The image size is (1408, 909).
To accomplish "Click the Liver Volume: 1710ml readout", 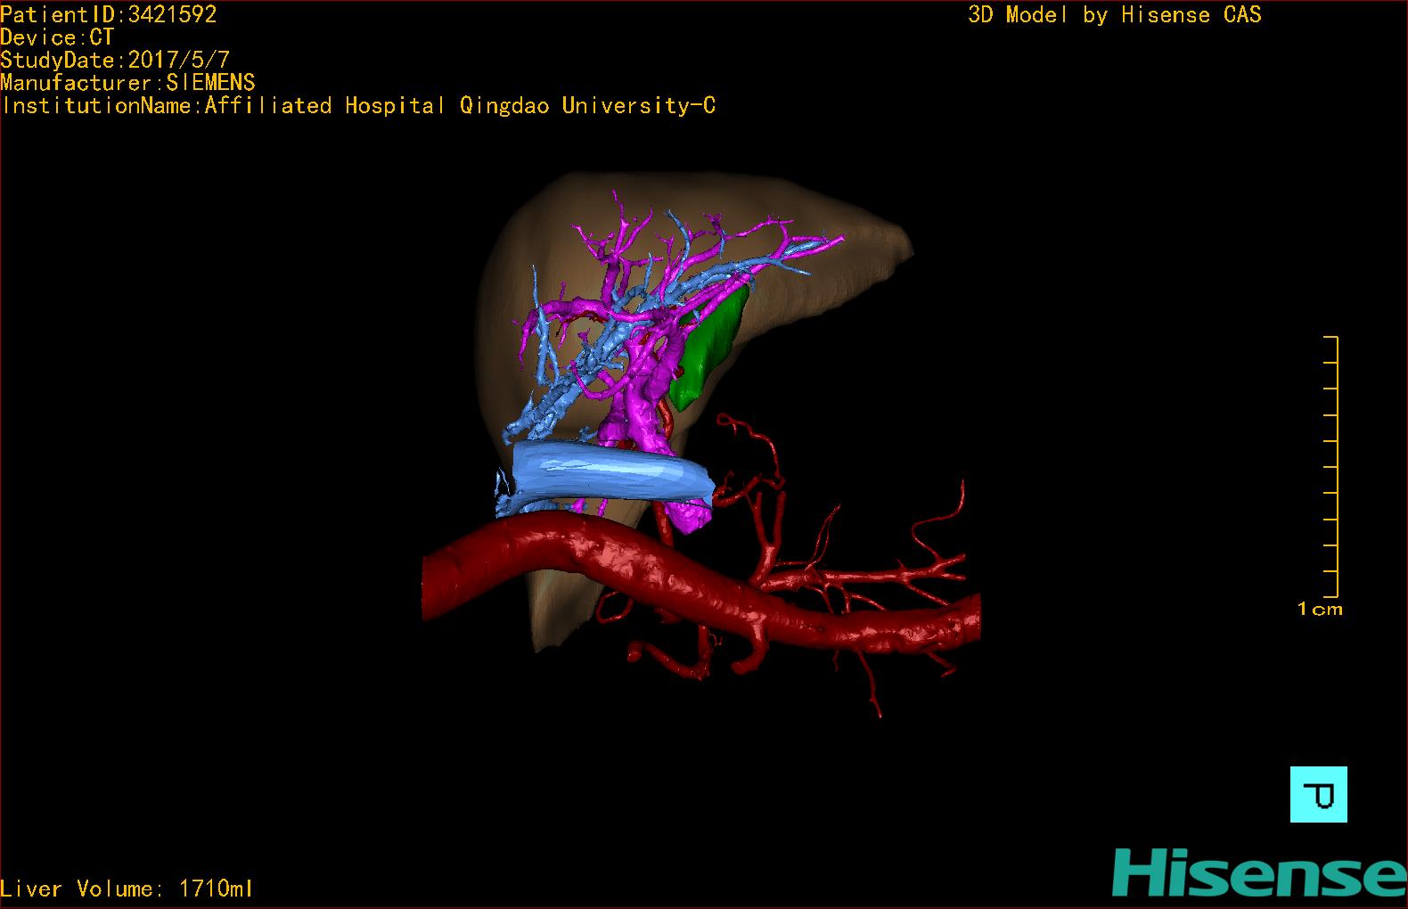I will [127, 889].
